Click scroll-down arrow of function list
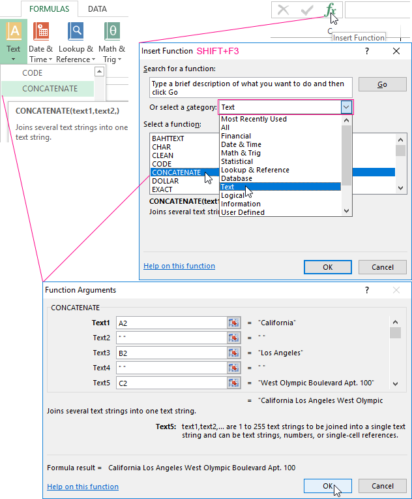Screen dimensions: 412x499 [400, 188]
